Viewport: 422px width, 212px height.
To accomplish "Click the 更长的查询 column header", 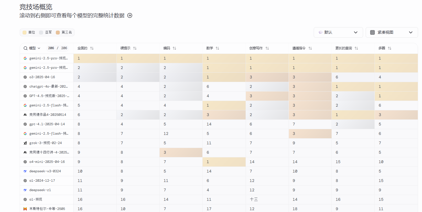I will pyautogui.click(x=343, y=48).
